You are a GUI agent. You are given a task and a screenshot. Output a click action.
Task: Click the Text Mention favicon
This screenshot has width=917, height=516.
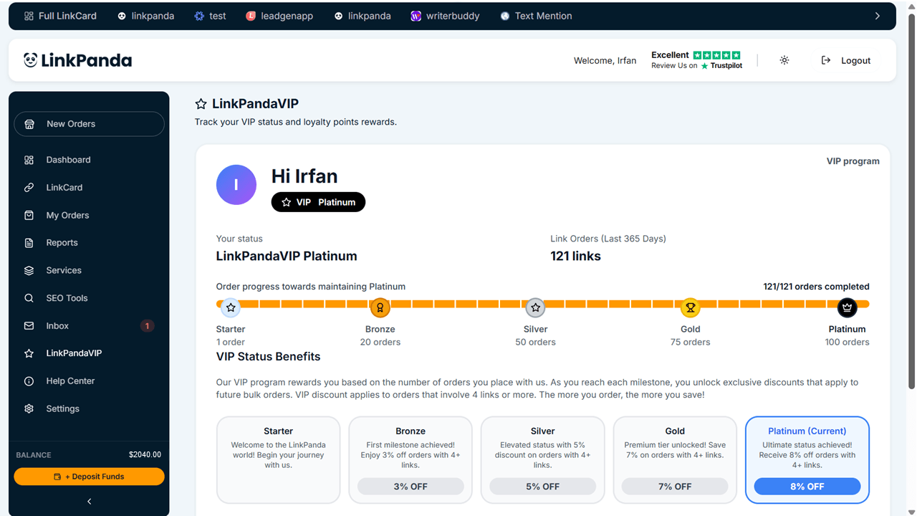[x=505, y=16]
